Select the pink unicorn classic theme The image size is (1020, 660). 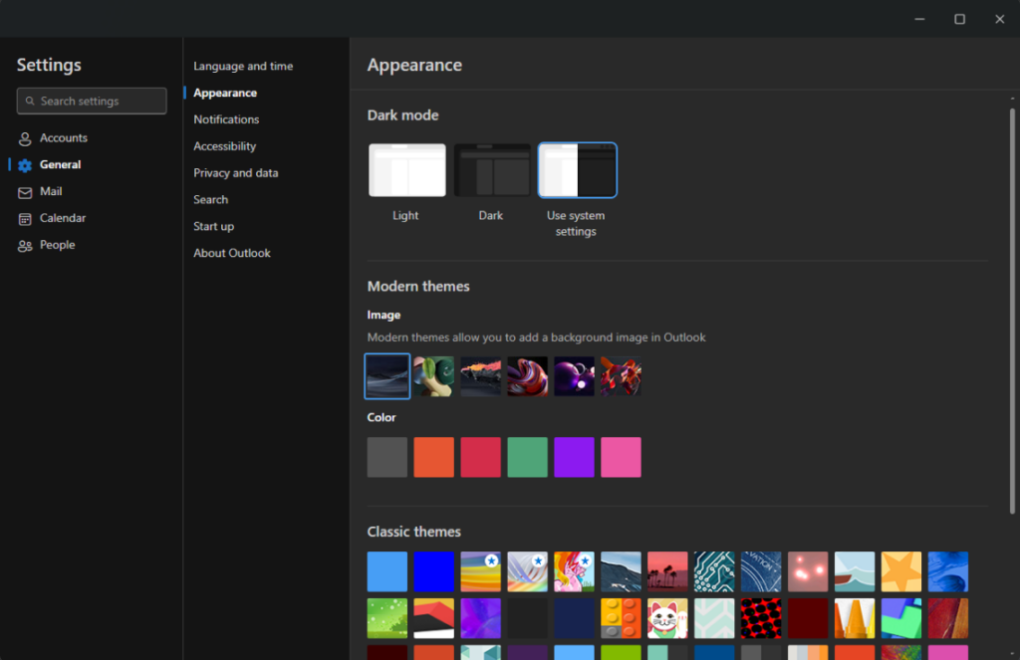(575, 571)
